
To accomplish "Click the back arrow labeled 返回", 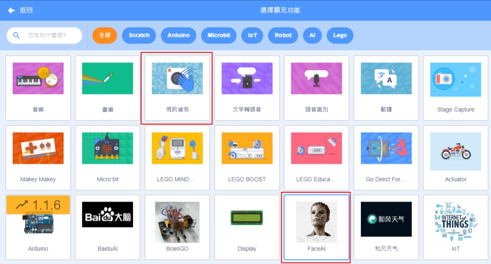I will point(20,10).
